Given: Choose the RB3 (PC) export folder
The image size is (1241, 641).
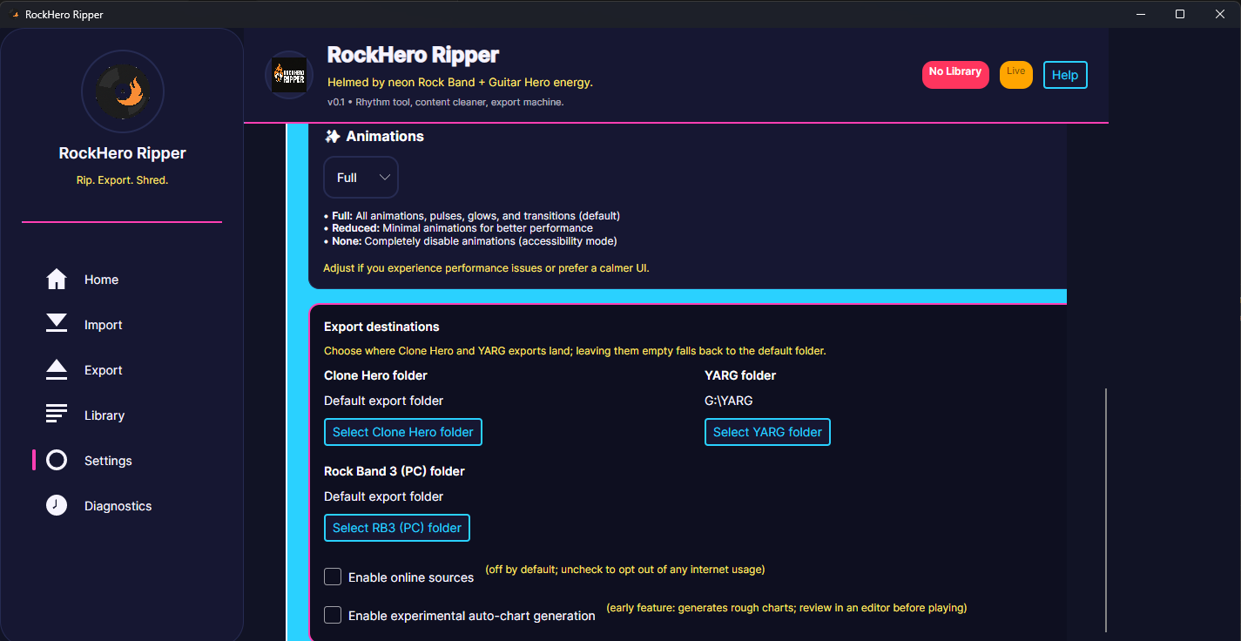Looking at the screenshot, I should (396, 527).
